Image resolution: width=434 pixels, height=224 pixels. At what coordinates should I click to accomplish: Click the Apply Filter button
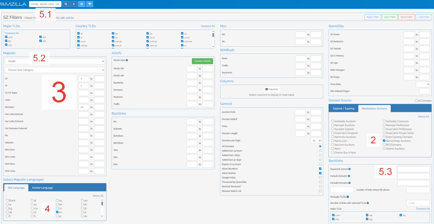[372, 17]
